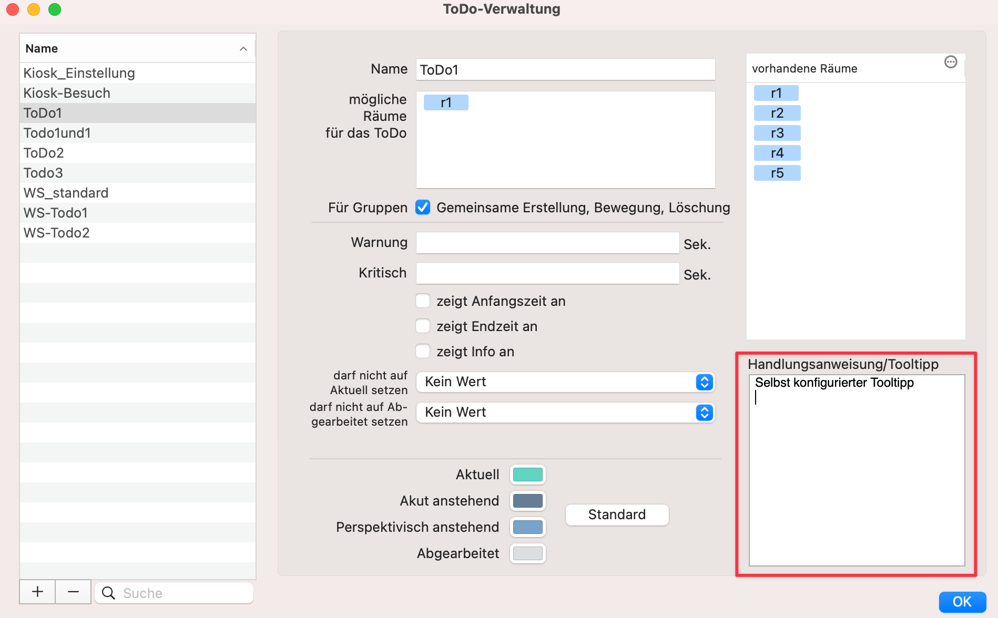This screenshot has width=998, height=618.
Task: Click the Suche search field
Action: [174, 593]
